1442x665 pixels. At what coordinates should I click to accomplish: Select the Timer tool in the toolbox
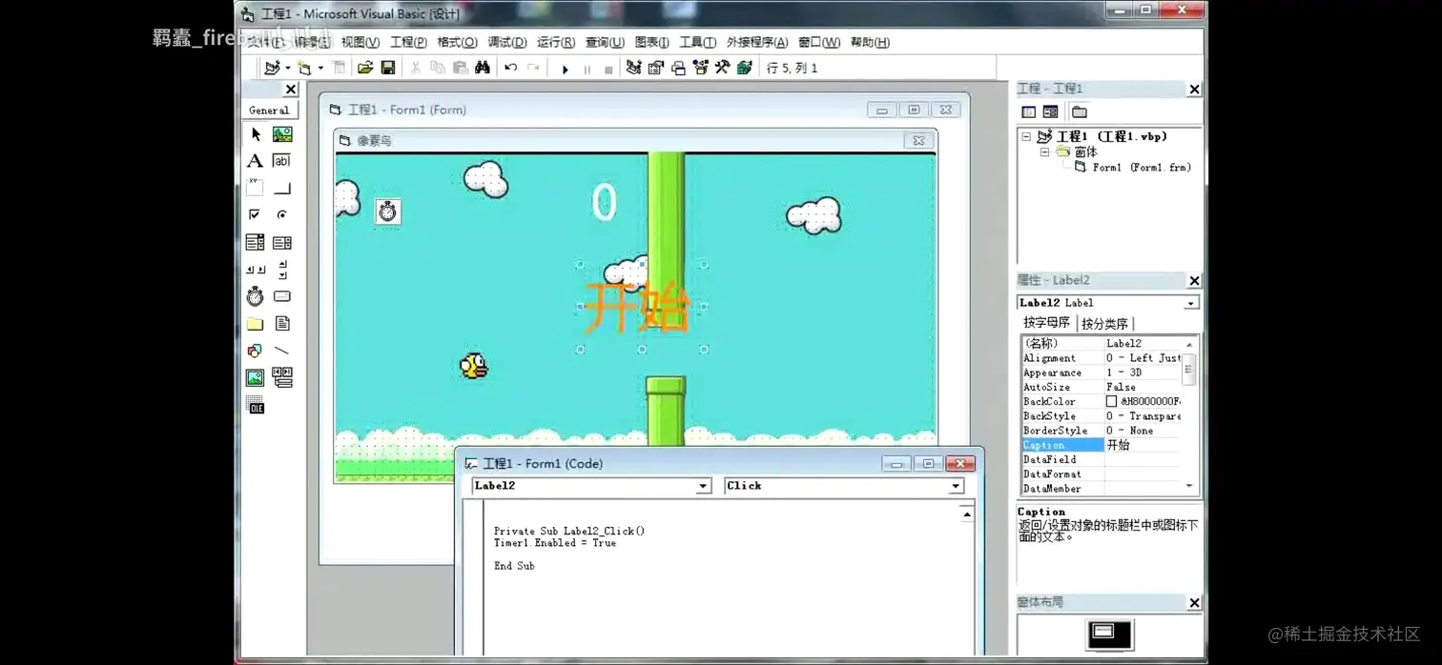click(x=256, y=297)
